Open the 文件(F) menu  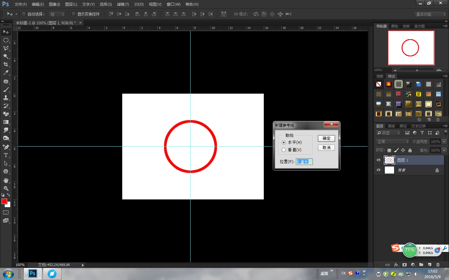[x=21, y=4]
